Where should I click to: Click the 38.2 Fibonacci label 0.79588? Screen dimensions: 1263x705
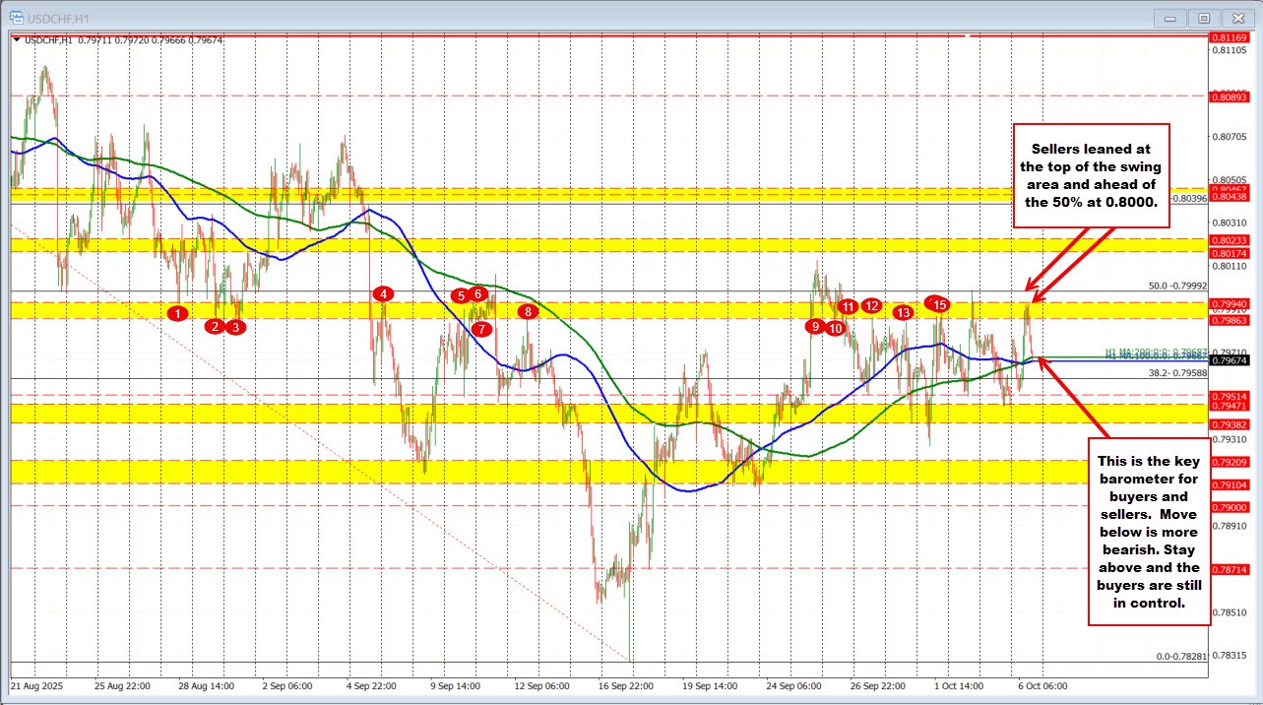tap(1178, 373)
